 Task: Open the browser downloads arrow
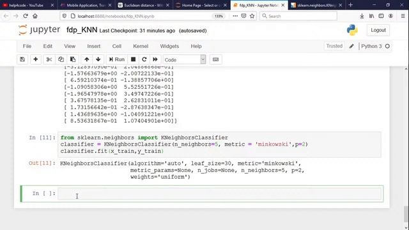(x=362, y=16)
